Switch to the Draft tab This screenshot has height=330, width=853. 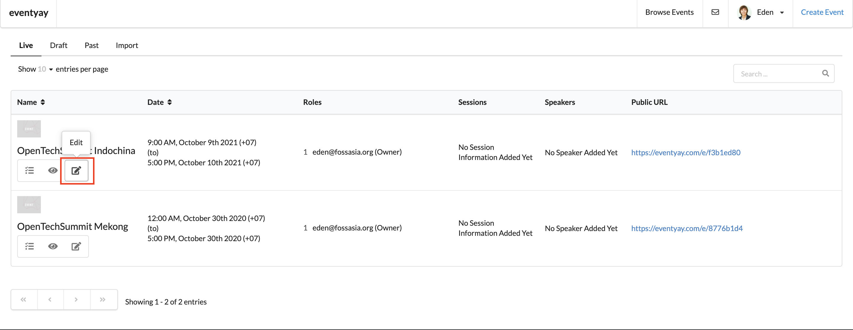59,45
